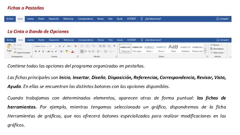Open underline style dropdown arrow

(x=45, y=51)
